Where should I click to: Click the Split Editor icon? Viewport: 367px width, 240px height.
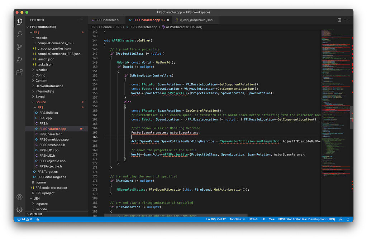(339, 20)
